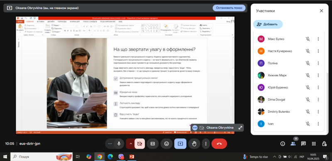Raise hand in the meeting
The width and height of the screenshot is (332, 161).
(x=194, y=144)
